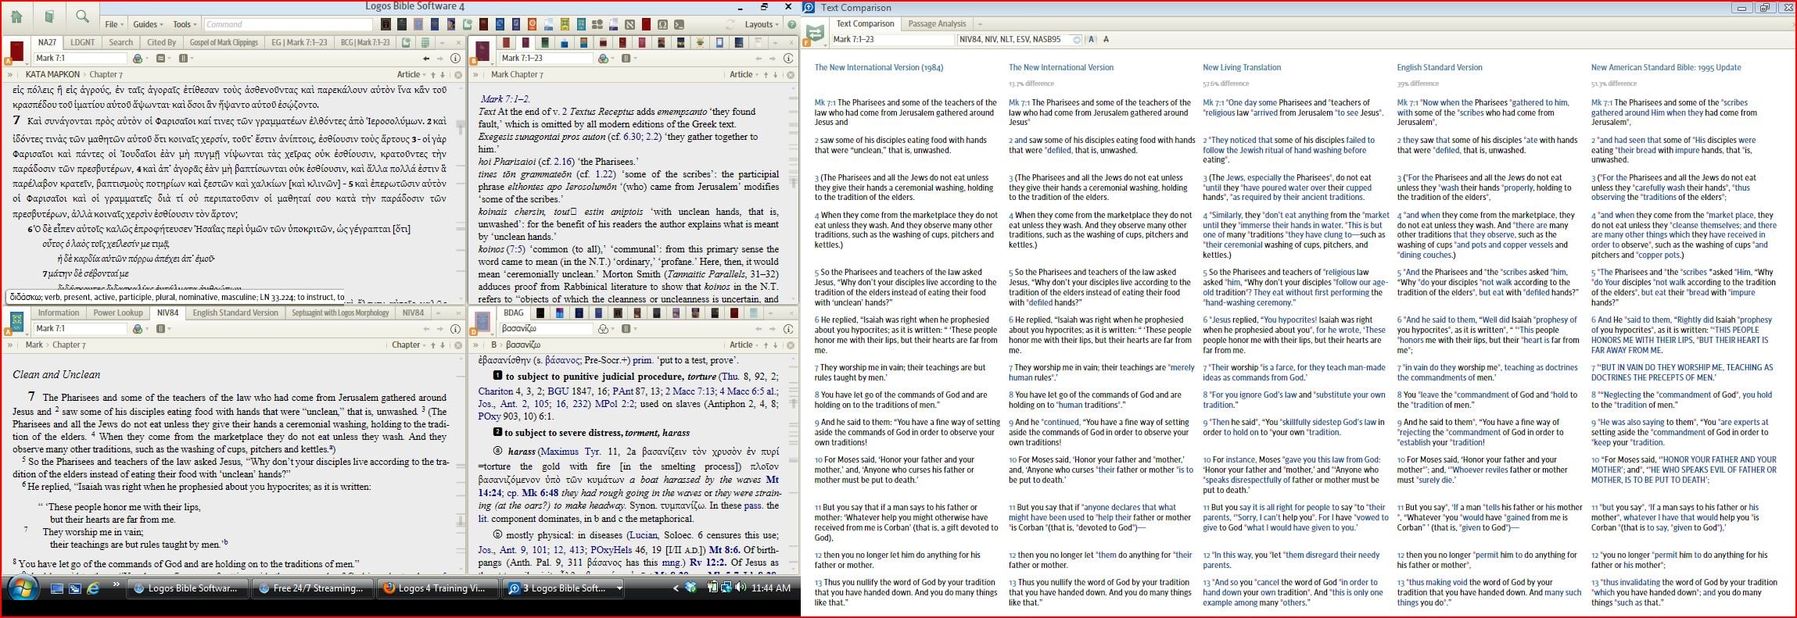Click the BDAG lexicon book cover icon
This screenshot has height=618, width=1797.
[482, 321]
